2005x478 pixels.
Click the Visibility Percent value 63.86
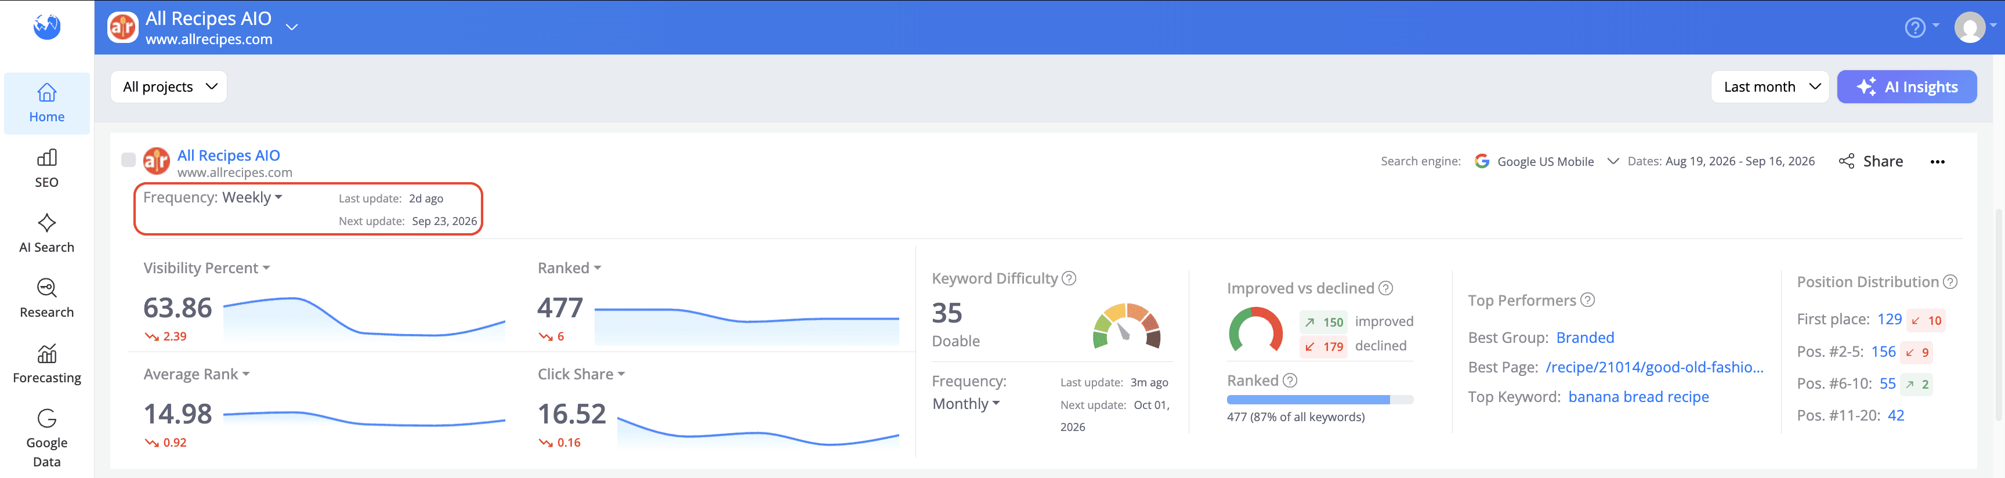tap(178, 307)
